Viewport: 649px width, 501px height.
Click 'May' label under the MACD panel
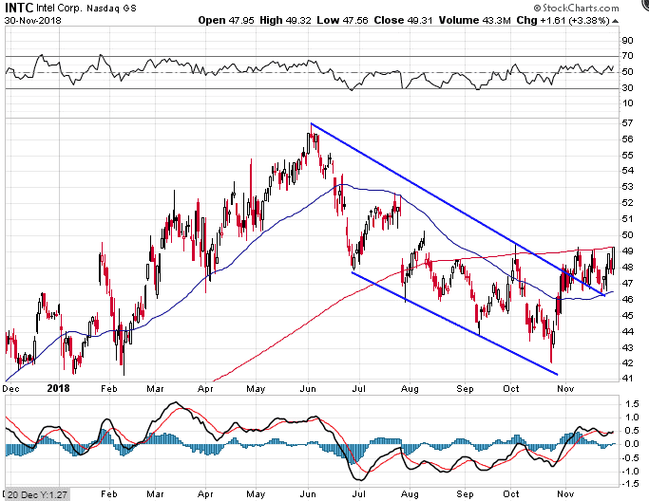tap(256, 494)
